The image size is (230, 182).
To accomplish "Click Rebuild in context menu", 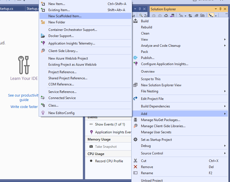I will pyautogui.click(x=180, y=27).
